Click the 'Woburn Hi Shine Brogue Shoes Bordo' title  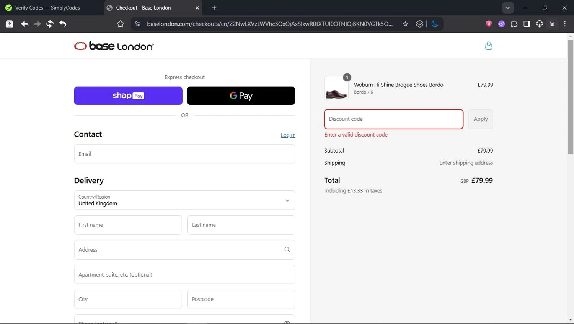(x=398, y=85)
